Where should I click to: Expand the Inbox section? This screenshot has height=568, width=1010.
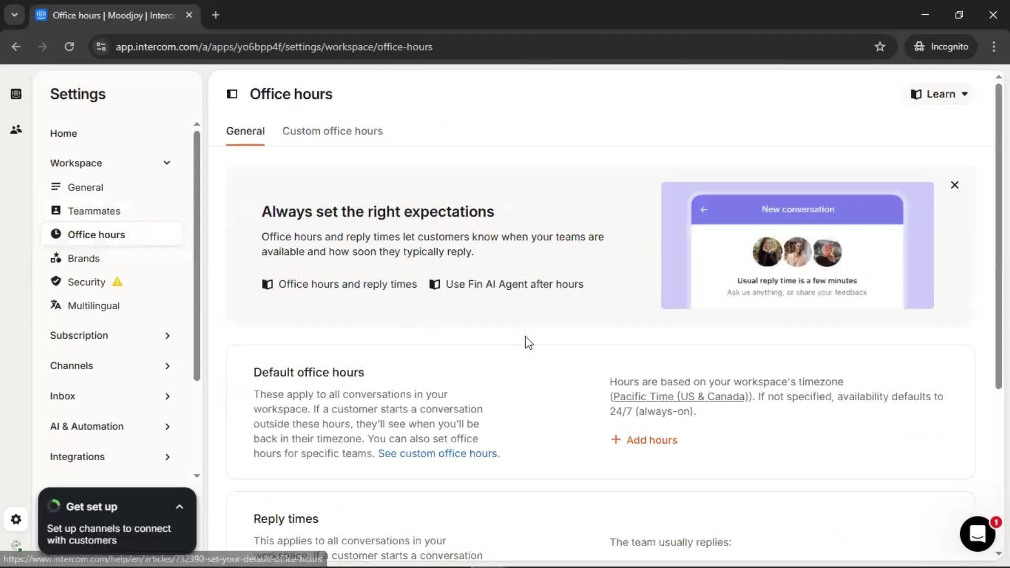110,396
